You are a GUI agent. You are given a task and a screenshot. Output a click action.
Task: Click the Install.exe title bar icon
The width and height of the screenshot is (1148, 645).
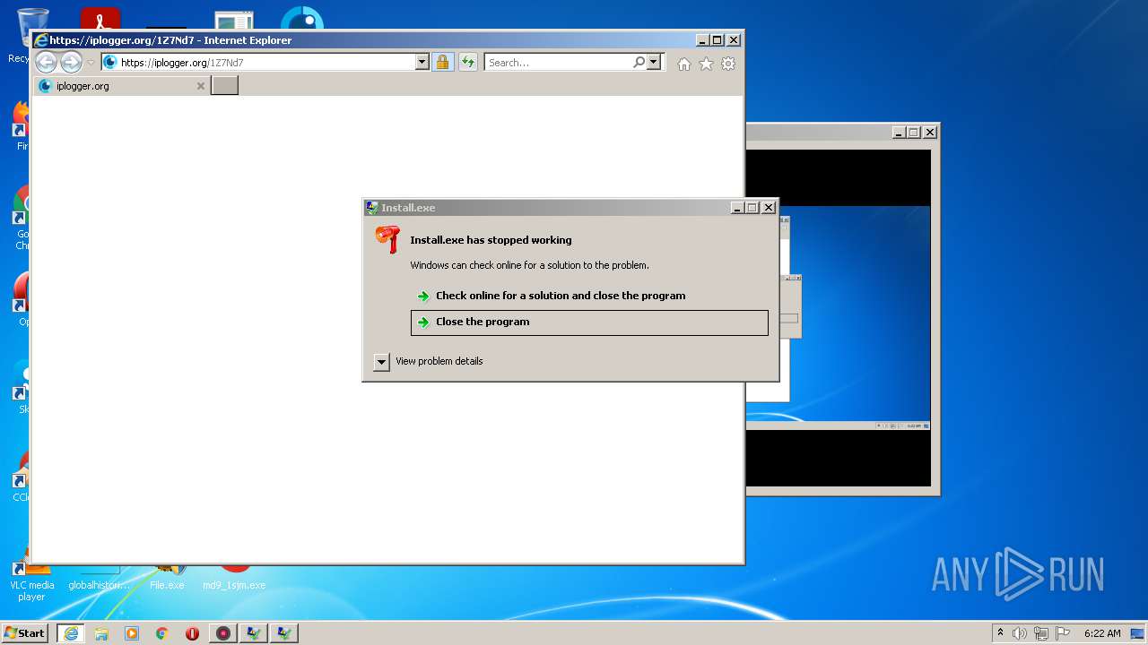click(x=372, y=207)
